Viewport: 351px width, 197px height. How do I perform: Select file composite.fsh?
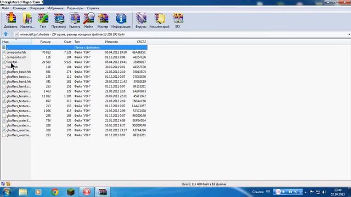pyautogui.click(x=16, y=53)
